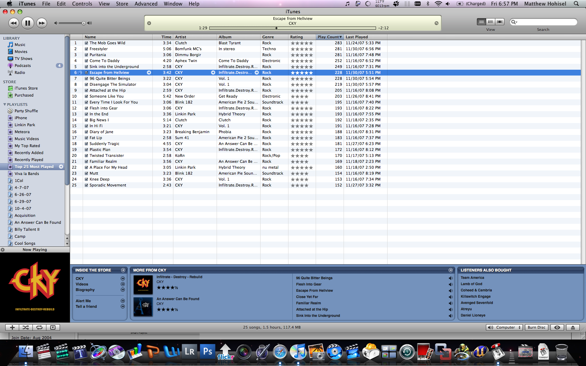Image resolution: width=586 pixels, height=366 pixels.
Task: Expand the More From CKY header arrow
Action: [x=451, y=270]
